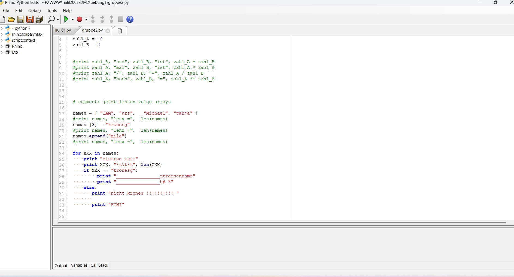Save the current script

point(20,19)
